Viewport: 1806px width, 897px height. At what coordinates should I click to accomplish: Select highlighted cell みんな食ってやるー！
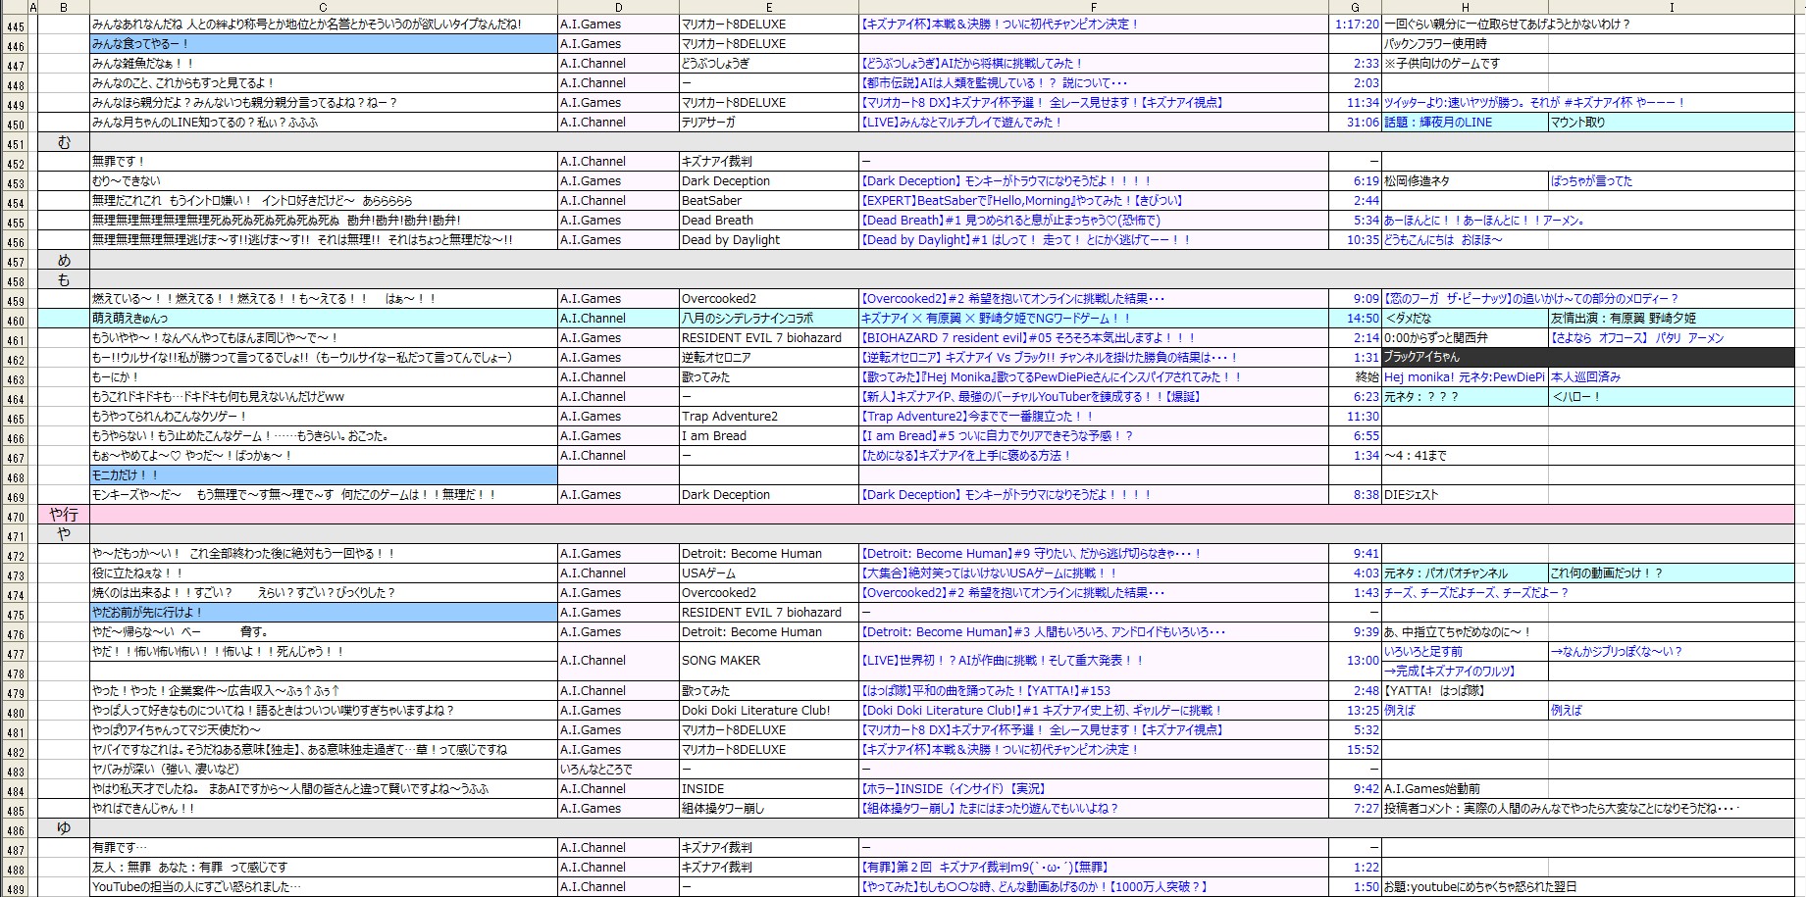[x=323, y=44]
